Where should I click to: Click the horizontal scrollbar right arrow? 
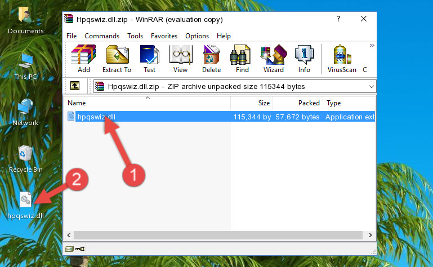coord(370,235)
